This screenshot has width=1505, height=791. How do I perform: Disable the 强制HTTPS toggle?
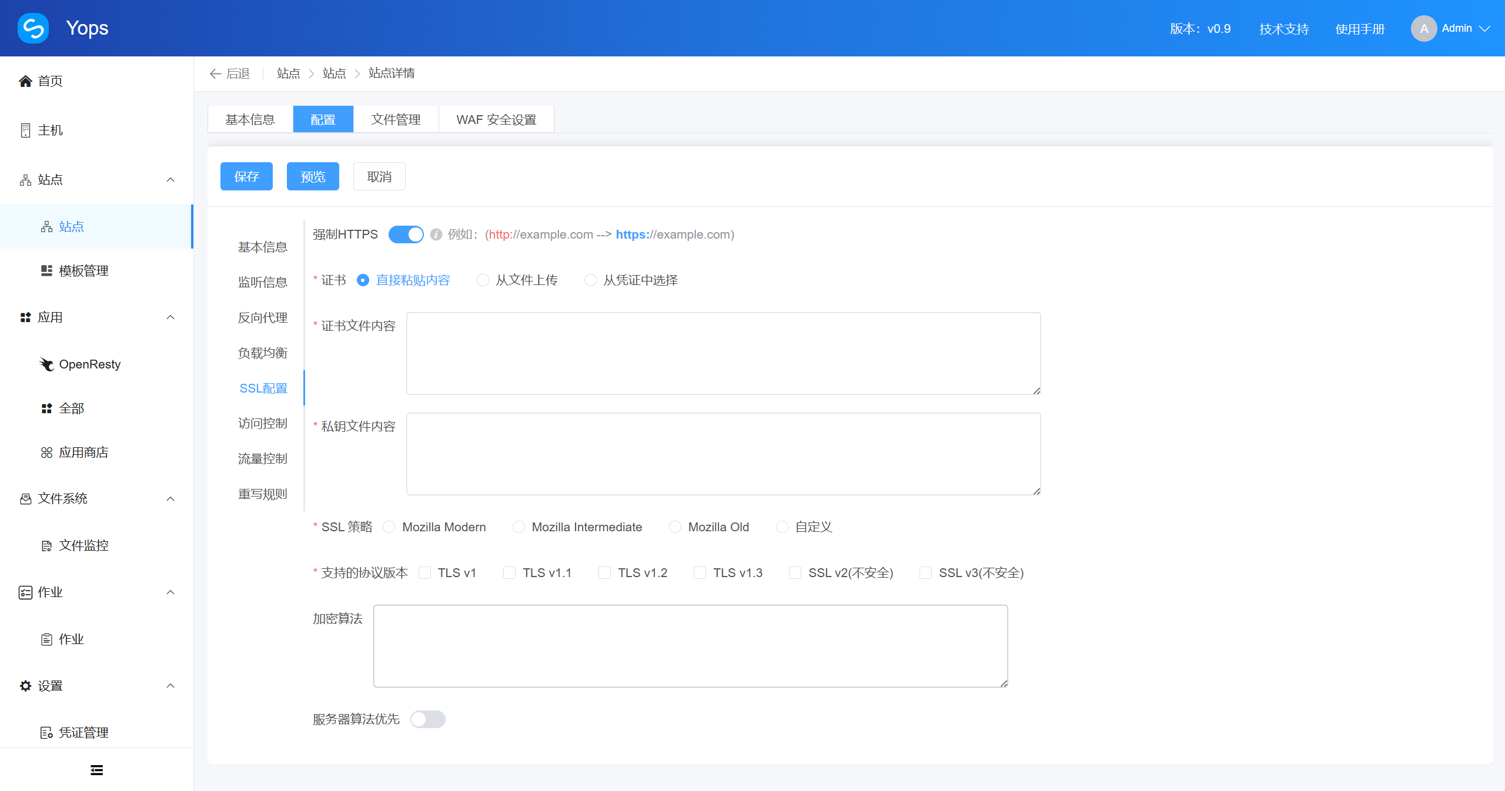(x=406, y=234)
